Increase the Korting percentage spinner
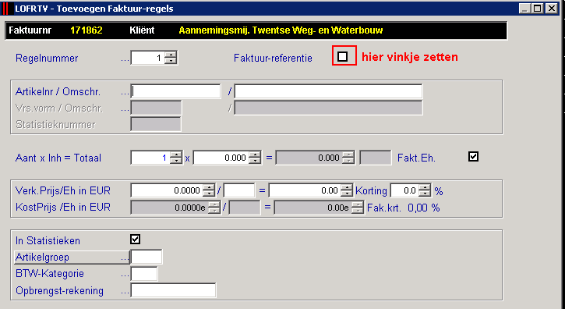565x309 pixels. coord(425,187)
